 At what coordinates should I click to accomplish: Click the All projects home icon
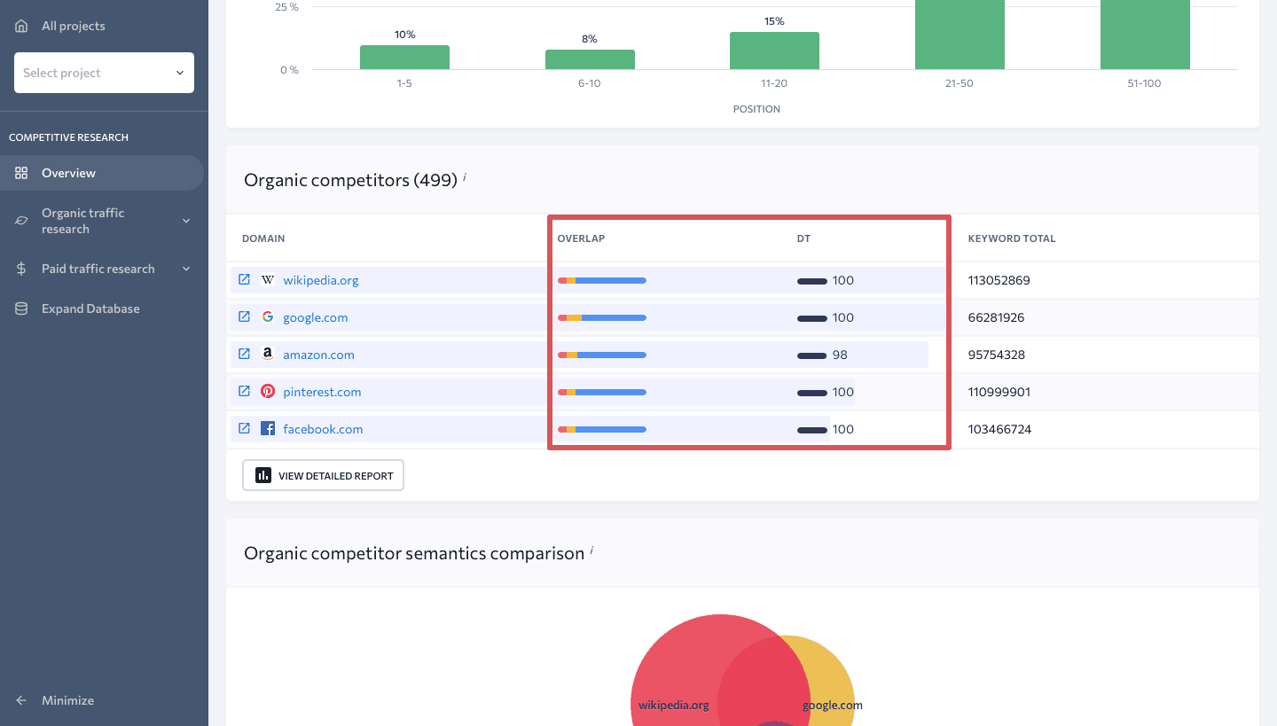tap(21, 26)
